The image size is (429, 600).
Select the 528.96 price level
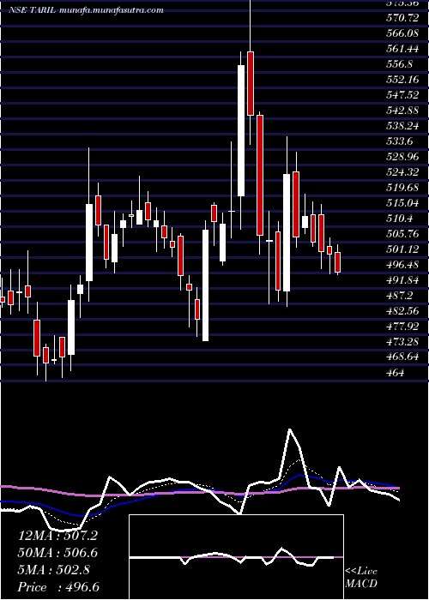[x=402, y=157]
